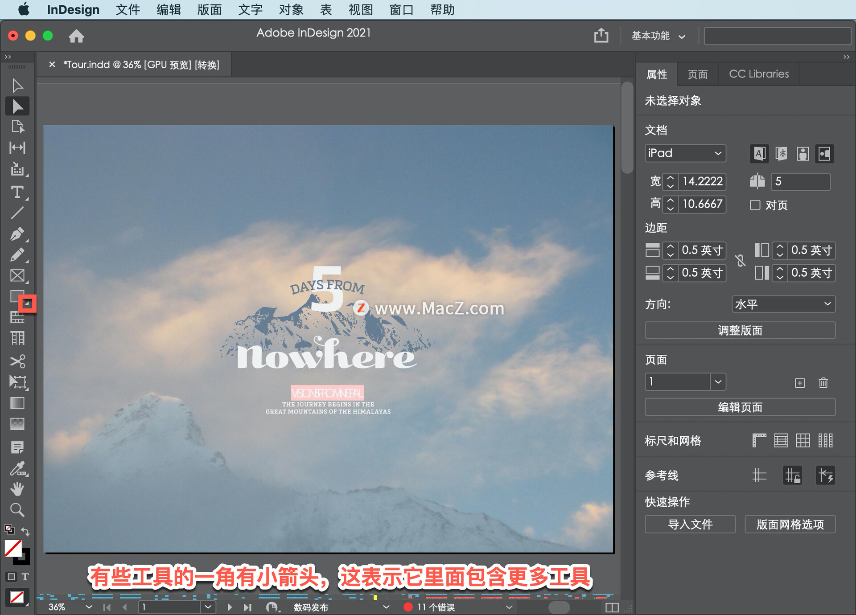Switch to the CC Libraries tab
The width and height of the screenshot is (856, 615).
pos(758,74)
